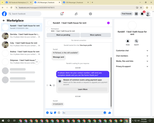The image size is (154, 123).
Task: Open the emoji picker in message box
Action: tap(105, 113)
